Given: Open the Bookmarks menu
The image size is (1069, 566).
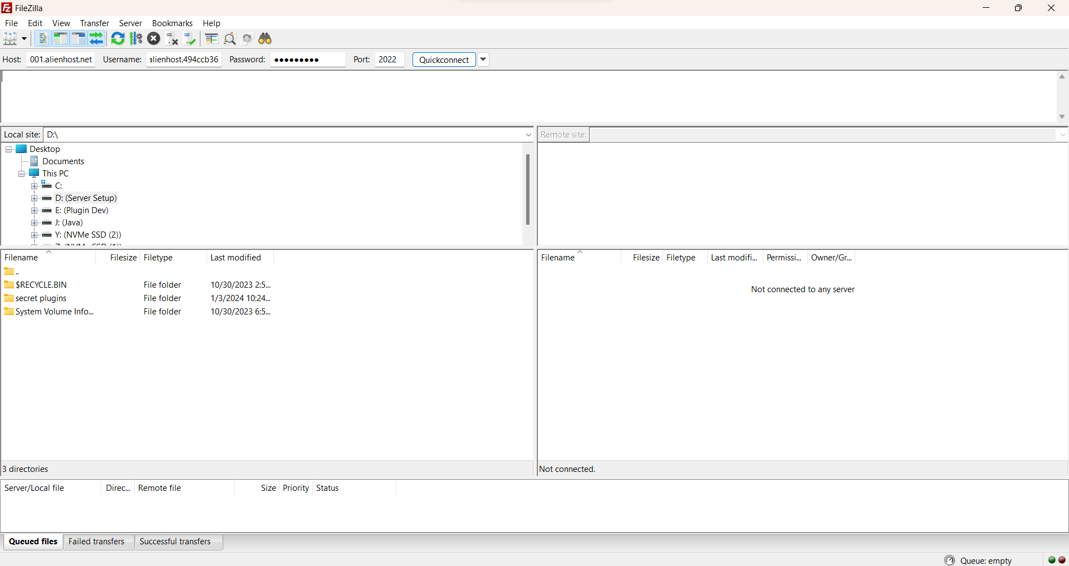Looking at the screenshot, I should click(173, 23).
